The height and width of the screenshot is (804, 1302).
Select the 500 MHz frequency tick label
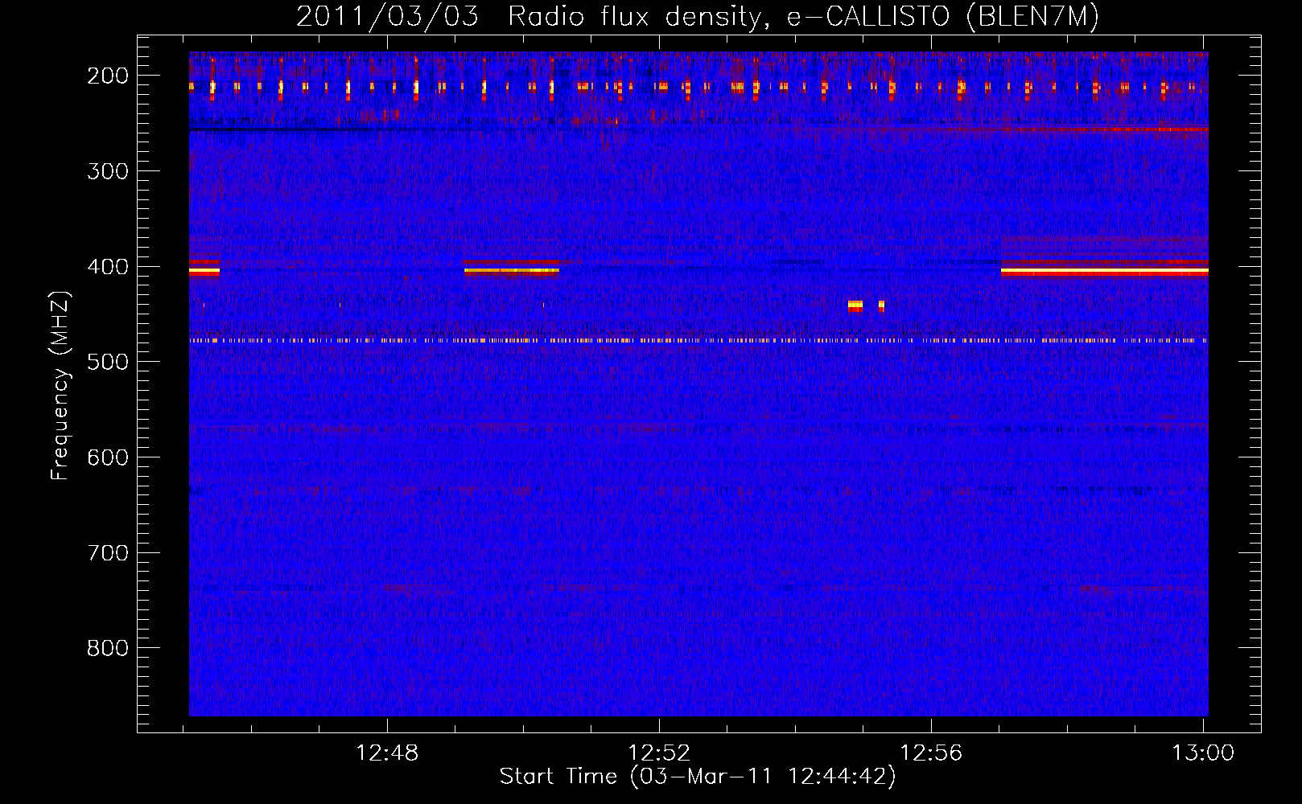pos(108,362)
